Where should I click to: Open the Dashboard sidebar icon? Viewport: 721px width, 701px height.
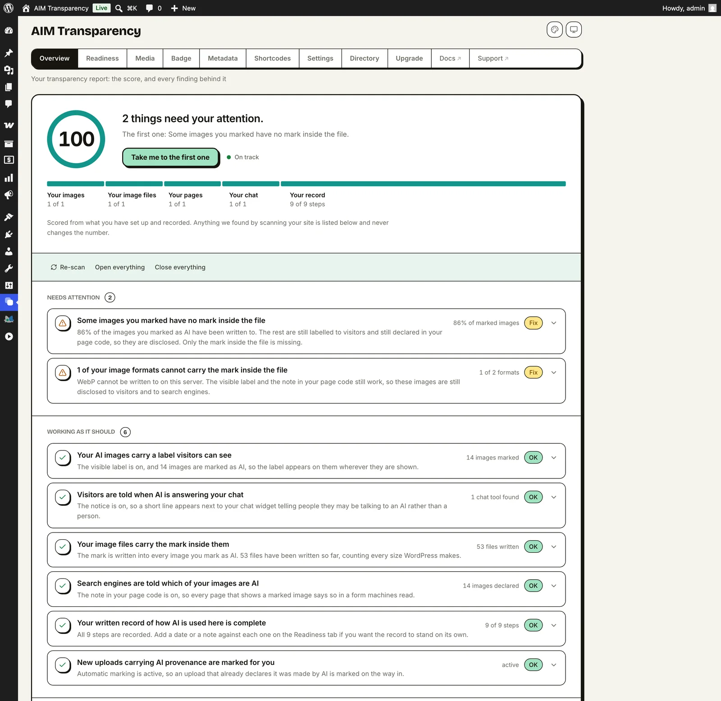tap(9, 31)
